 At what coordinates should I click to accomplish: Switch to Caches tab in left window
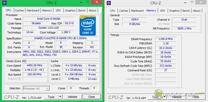click(19, 10)
